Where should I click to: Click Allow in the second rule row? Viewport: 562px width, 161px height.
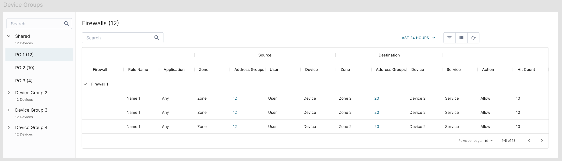pos(485,112)
